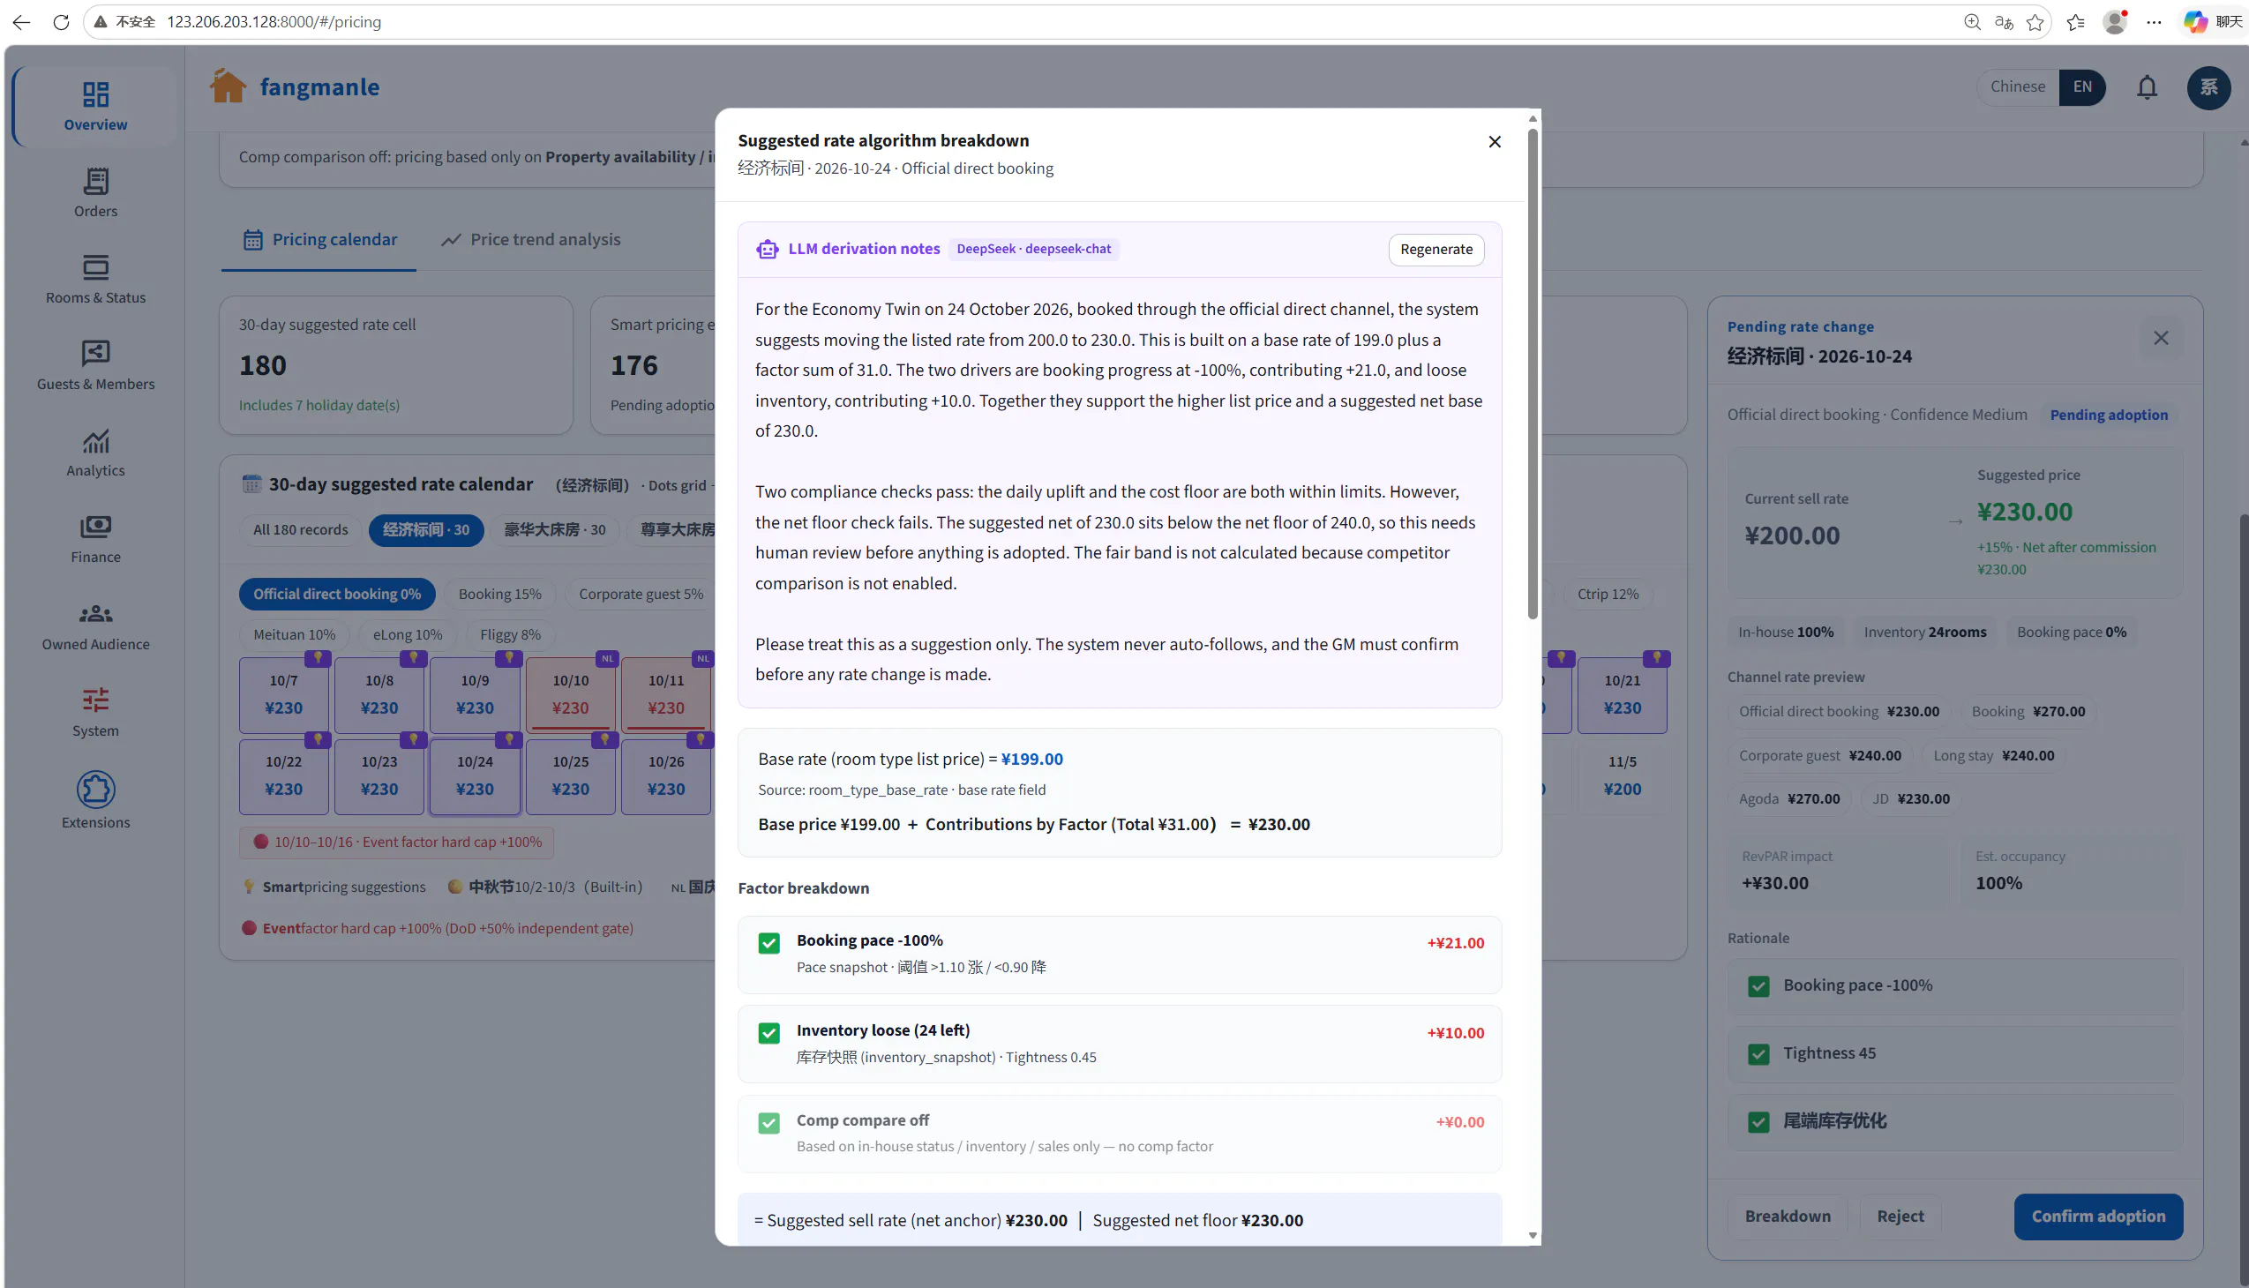Screen dimensions: 2249x1288
Task: Click the dialog vertical scrollbar
Action: (1533, 373)
